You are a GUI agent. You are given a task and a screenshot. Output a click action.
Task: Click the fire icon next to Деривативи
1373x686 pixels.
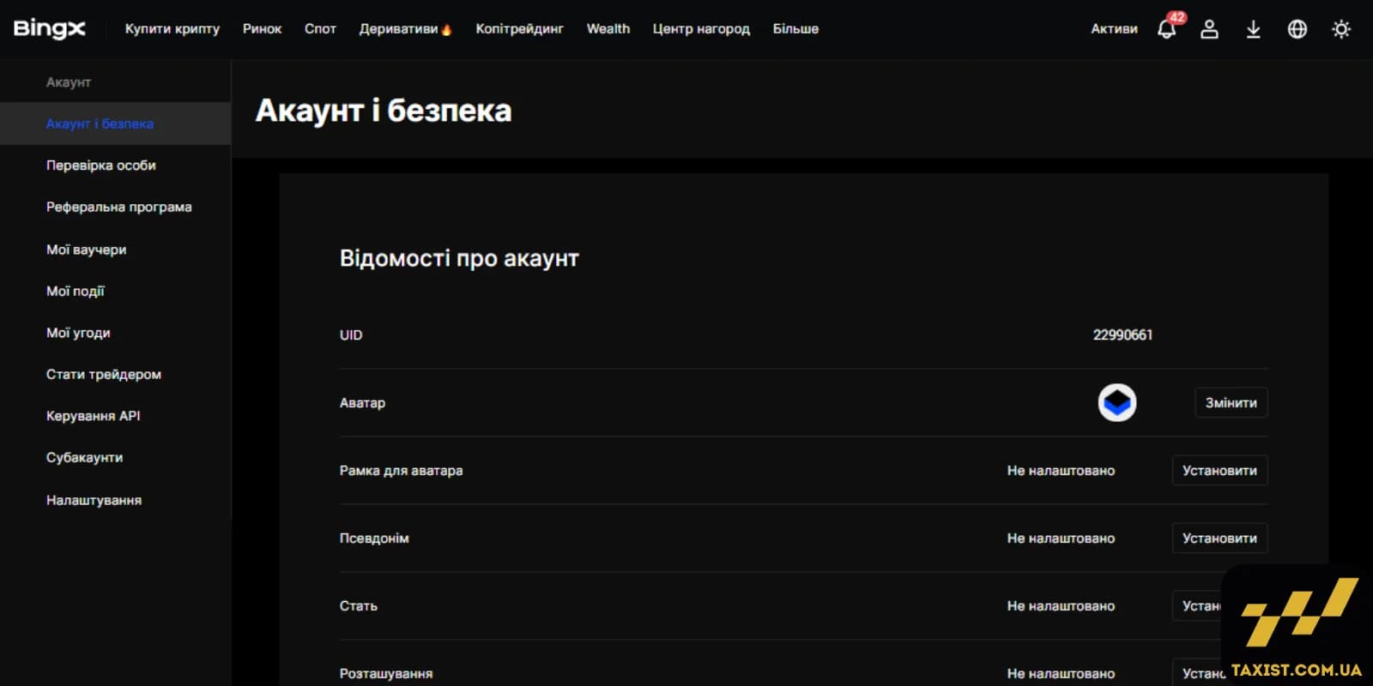click(446, 29)
